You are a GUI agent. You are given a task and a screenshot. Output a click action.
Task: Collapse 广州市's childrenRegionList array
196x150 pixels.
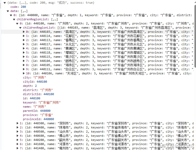point(20,28)
